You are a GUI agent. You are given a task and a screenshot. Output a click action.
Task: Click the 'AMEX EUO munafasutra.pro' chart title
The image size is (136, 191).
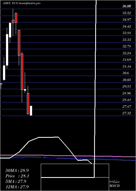(x=21, y=3)
